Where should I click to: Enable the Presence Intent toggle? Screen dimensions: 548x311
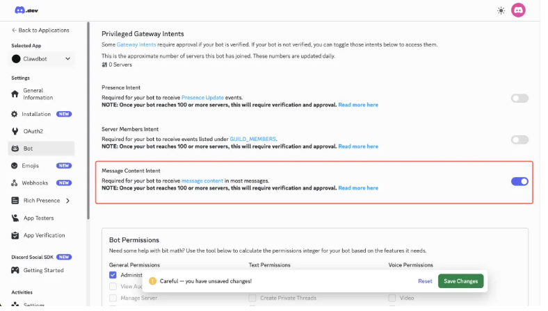[x=519, y=99]
